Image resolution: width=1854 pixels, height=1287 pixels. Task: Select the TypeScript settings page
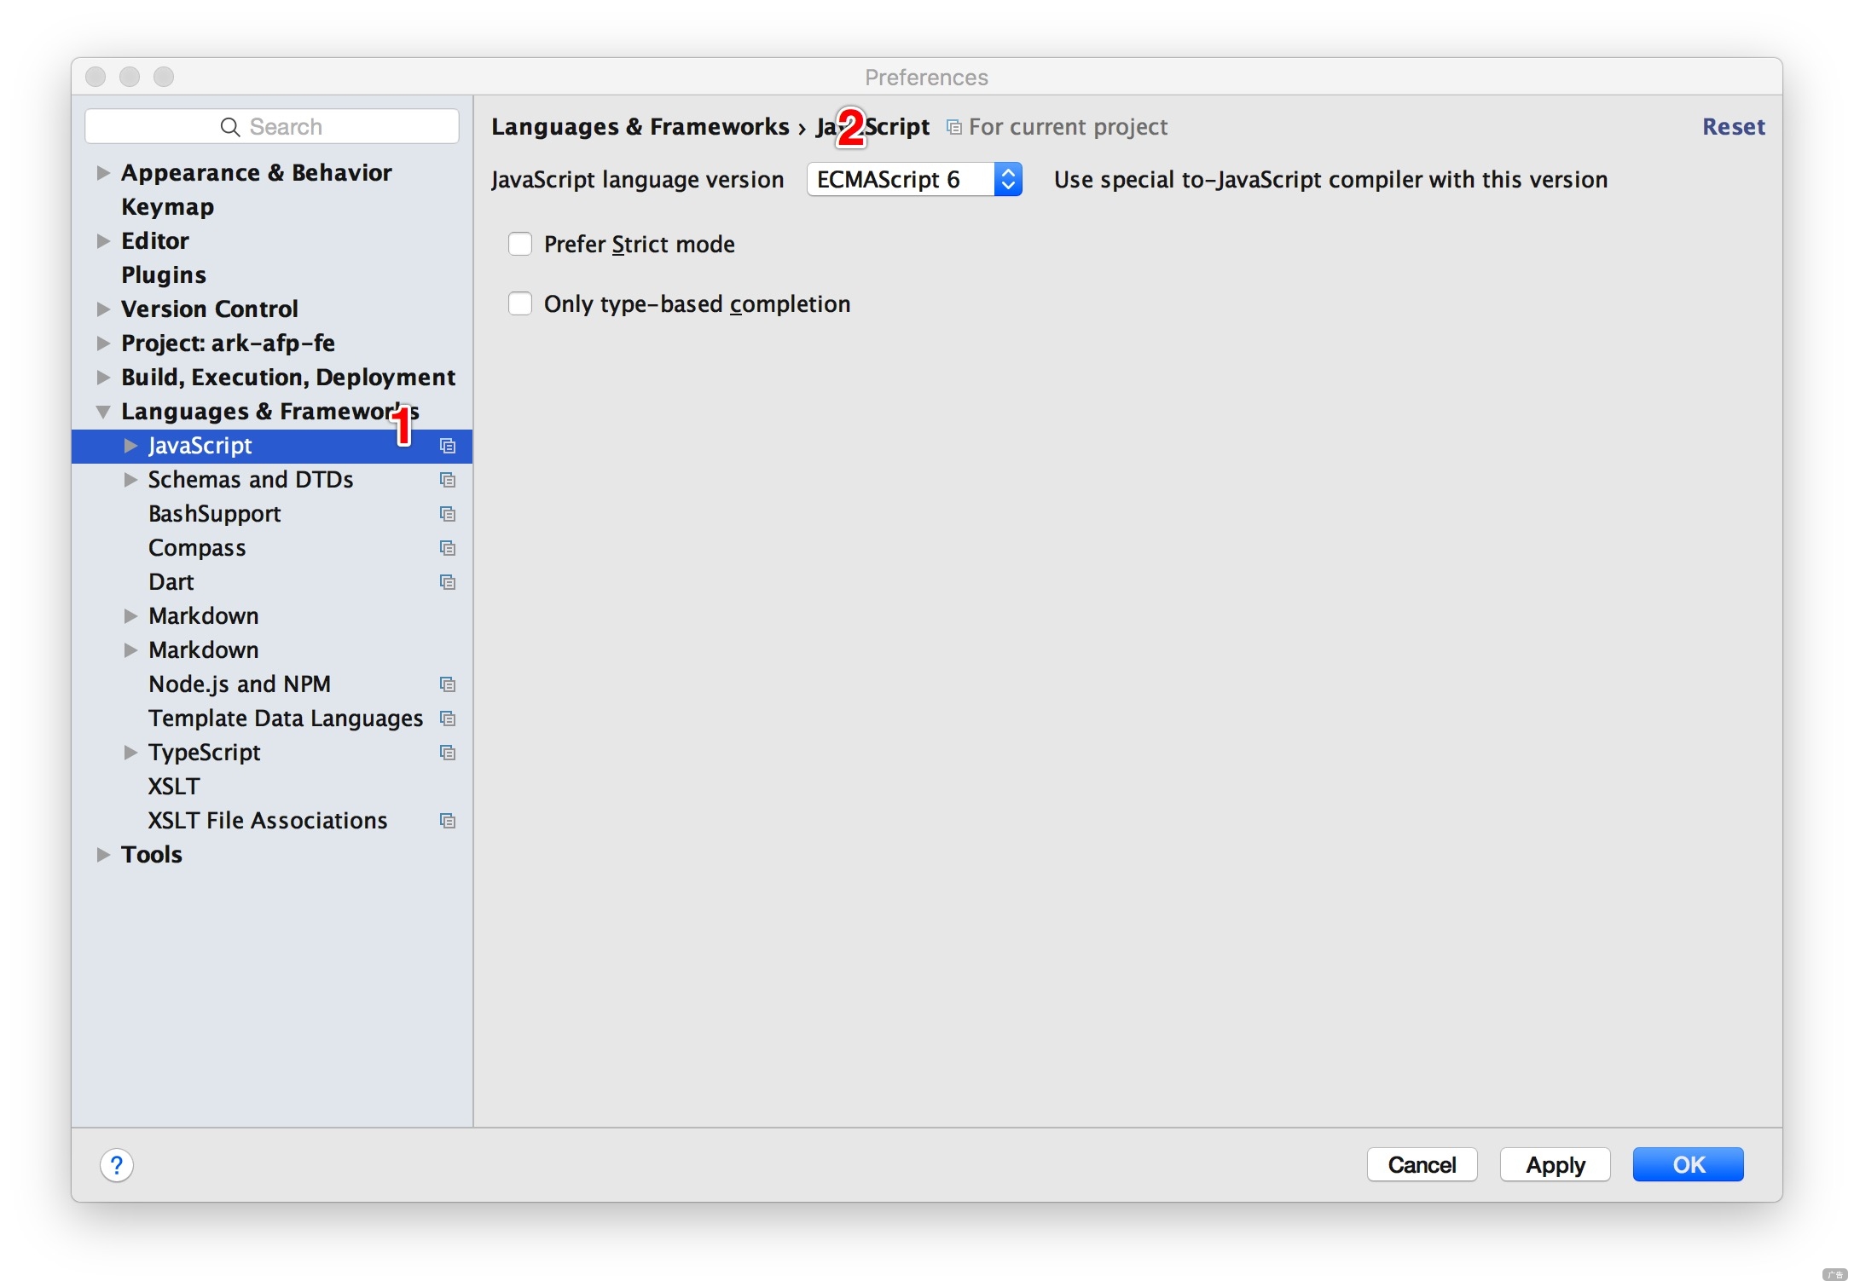[205, 753]
